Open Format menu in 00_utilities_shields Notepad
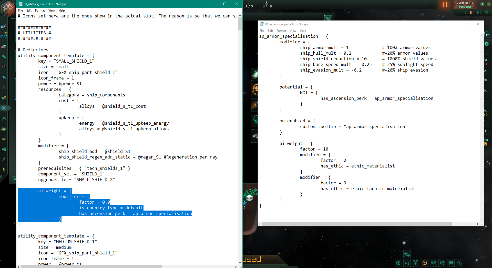The image size is (492, 268). (40, 11)
